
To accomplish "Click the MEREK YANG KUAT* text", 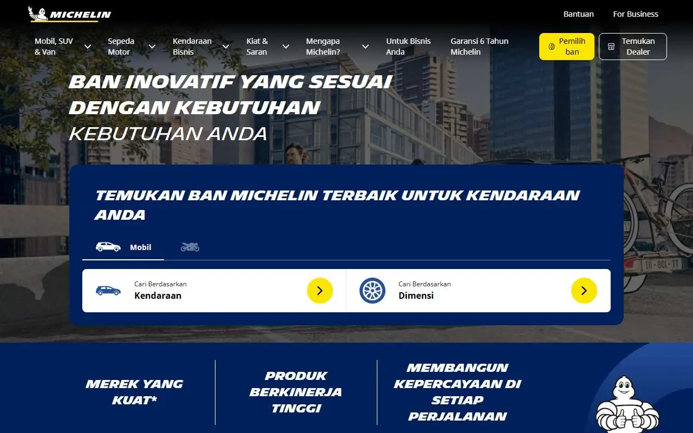I will coord(134,392).
